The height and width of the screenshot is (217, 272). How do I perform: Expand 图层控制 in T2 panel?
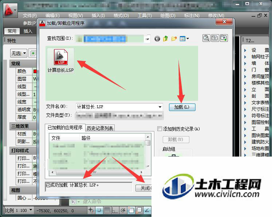click(245, 122)
